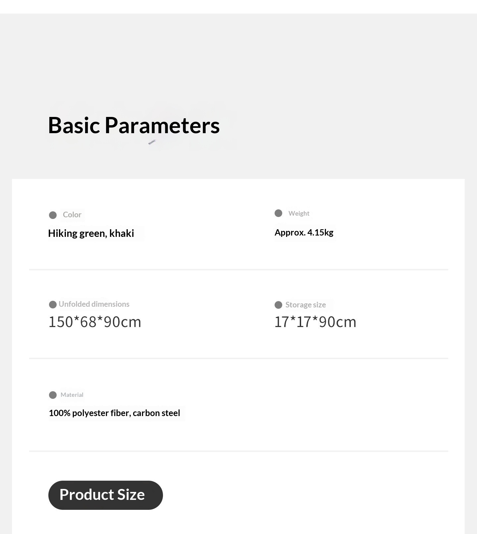Click the divider line below Color row
Viewport: 477px width, 534px height.
click(238, 270)
